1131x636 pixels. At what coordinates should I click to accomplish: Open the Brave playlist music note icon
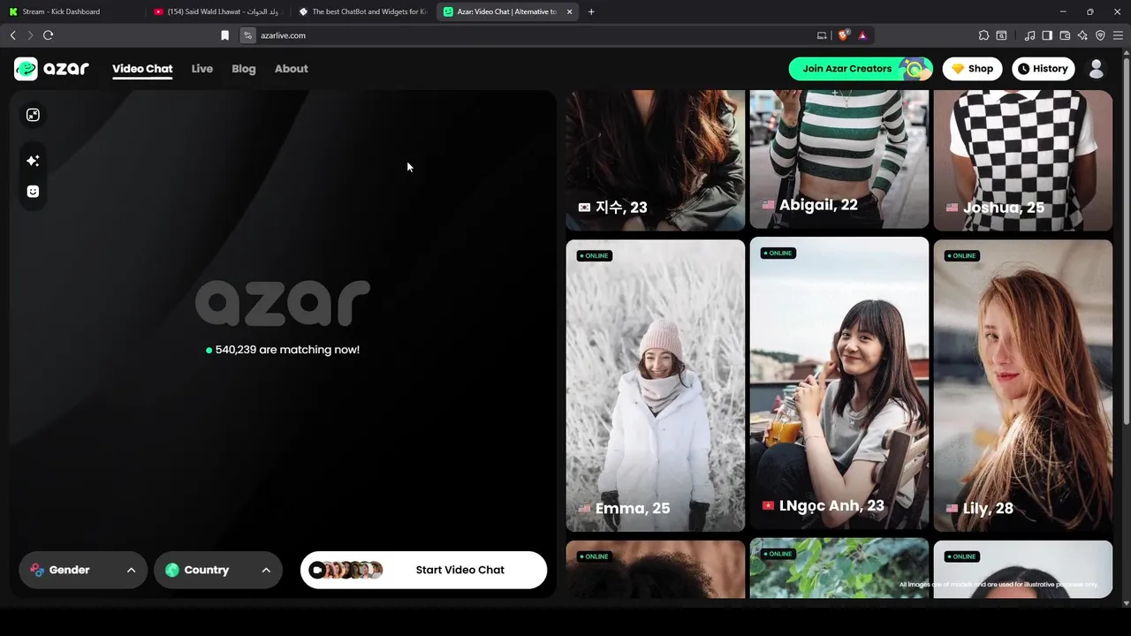(x=1029, y=35)
